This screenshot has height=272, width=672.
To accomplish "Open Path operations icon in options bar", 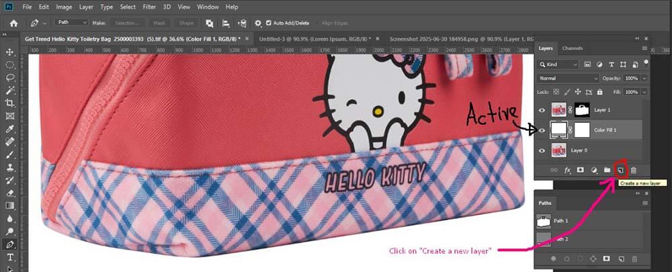I will point(210,23).
